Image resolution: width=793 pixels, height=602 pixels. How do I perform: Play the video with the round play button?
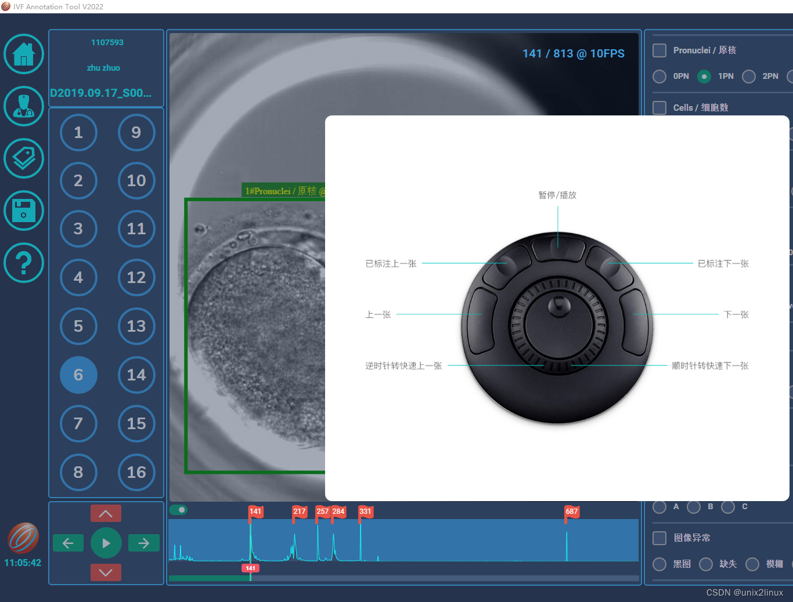click(x=106, y=543)
